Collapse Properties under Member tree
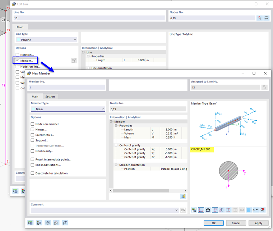Image resolution: width=273 pixels, height=231 pixels. click(x=116, y=125)
